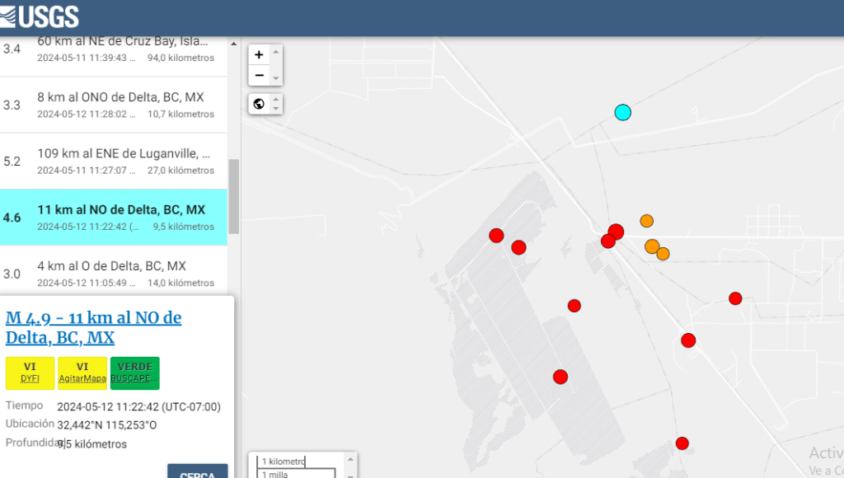Viewport: 844px width, 478px height.
Task: Open the M 4.9 earthquake details link
Action: (x=93, y=327)
